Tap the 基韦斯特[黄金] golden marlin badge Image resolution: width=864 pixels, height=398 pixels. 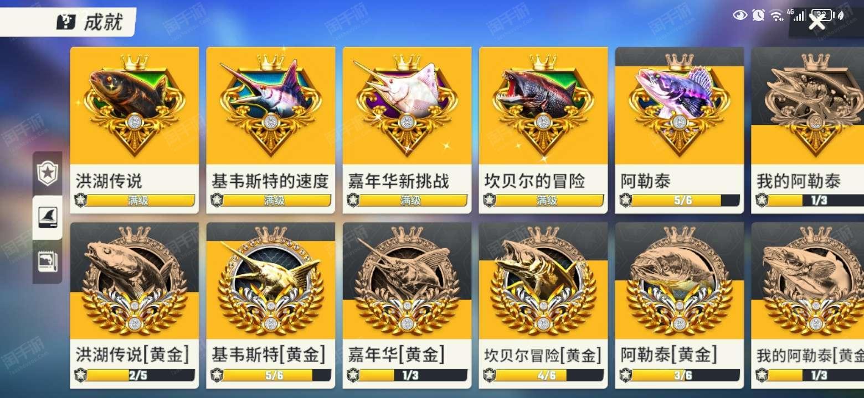[271, 282]
